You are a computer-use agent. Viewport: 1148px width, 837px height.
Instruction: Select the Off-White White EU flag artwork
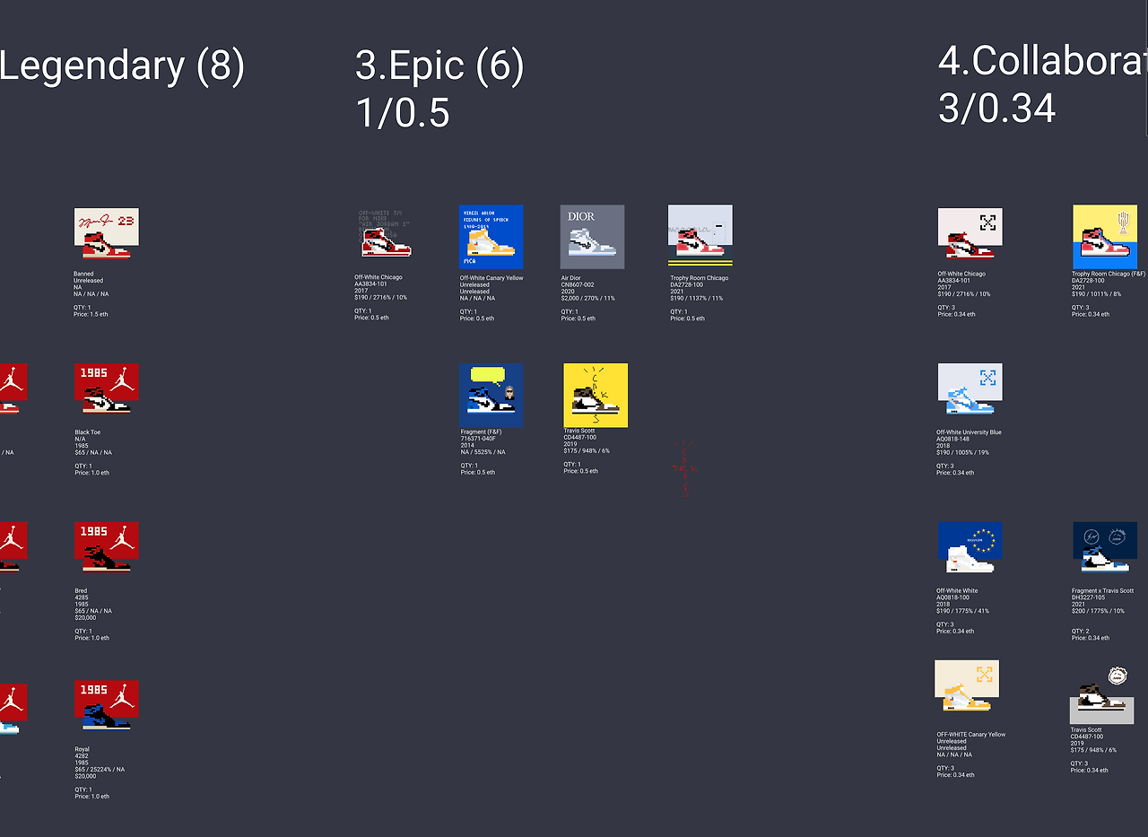pos(970,548)
